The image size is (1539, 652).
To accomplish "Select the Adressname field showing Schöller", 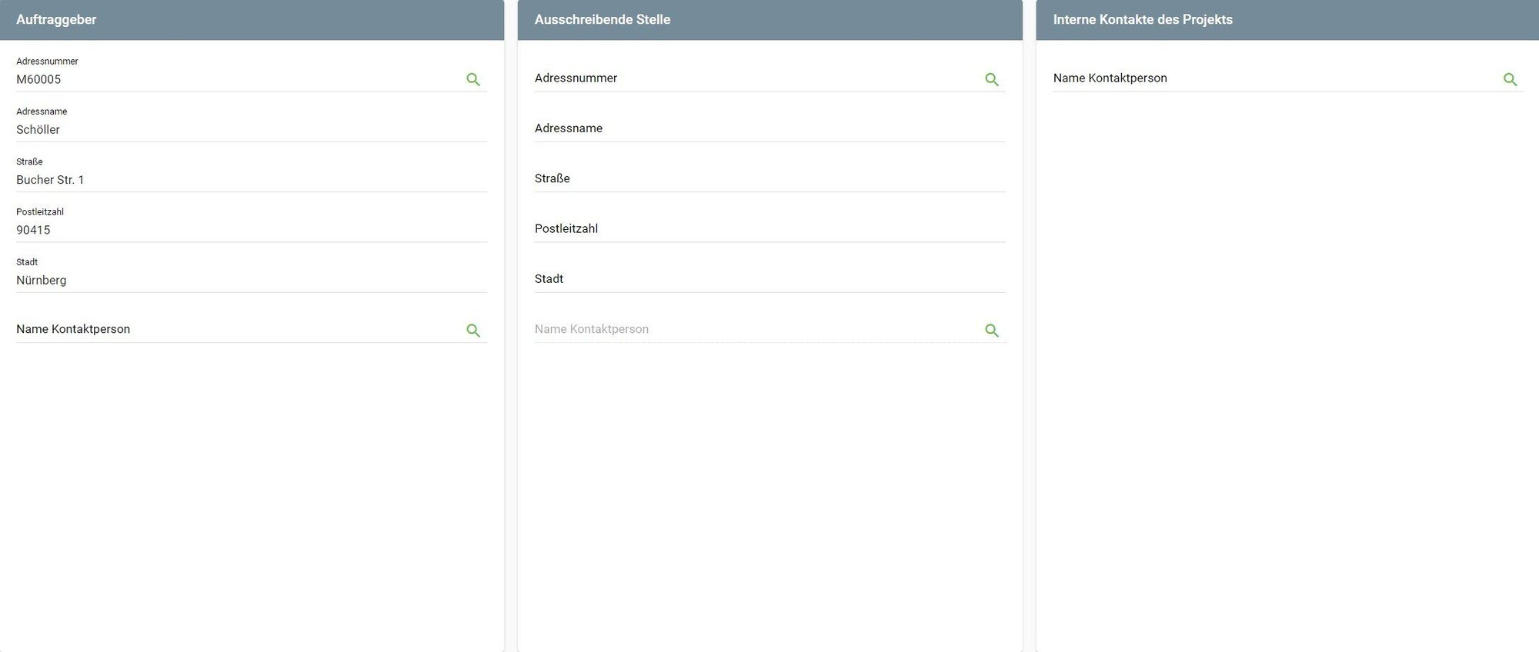I will pos(231,129).
